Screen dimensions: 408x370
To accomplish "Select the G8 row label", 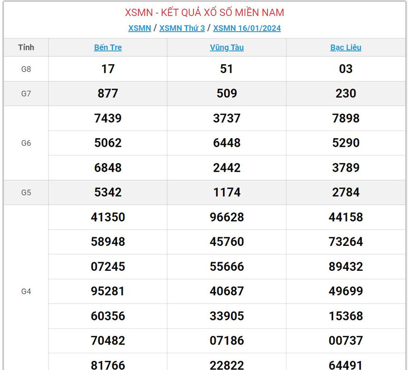I will click(x=26, y=69).
